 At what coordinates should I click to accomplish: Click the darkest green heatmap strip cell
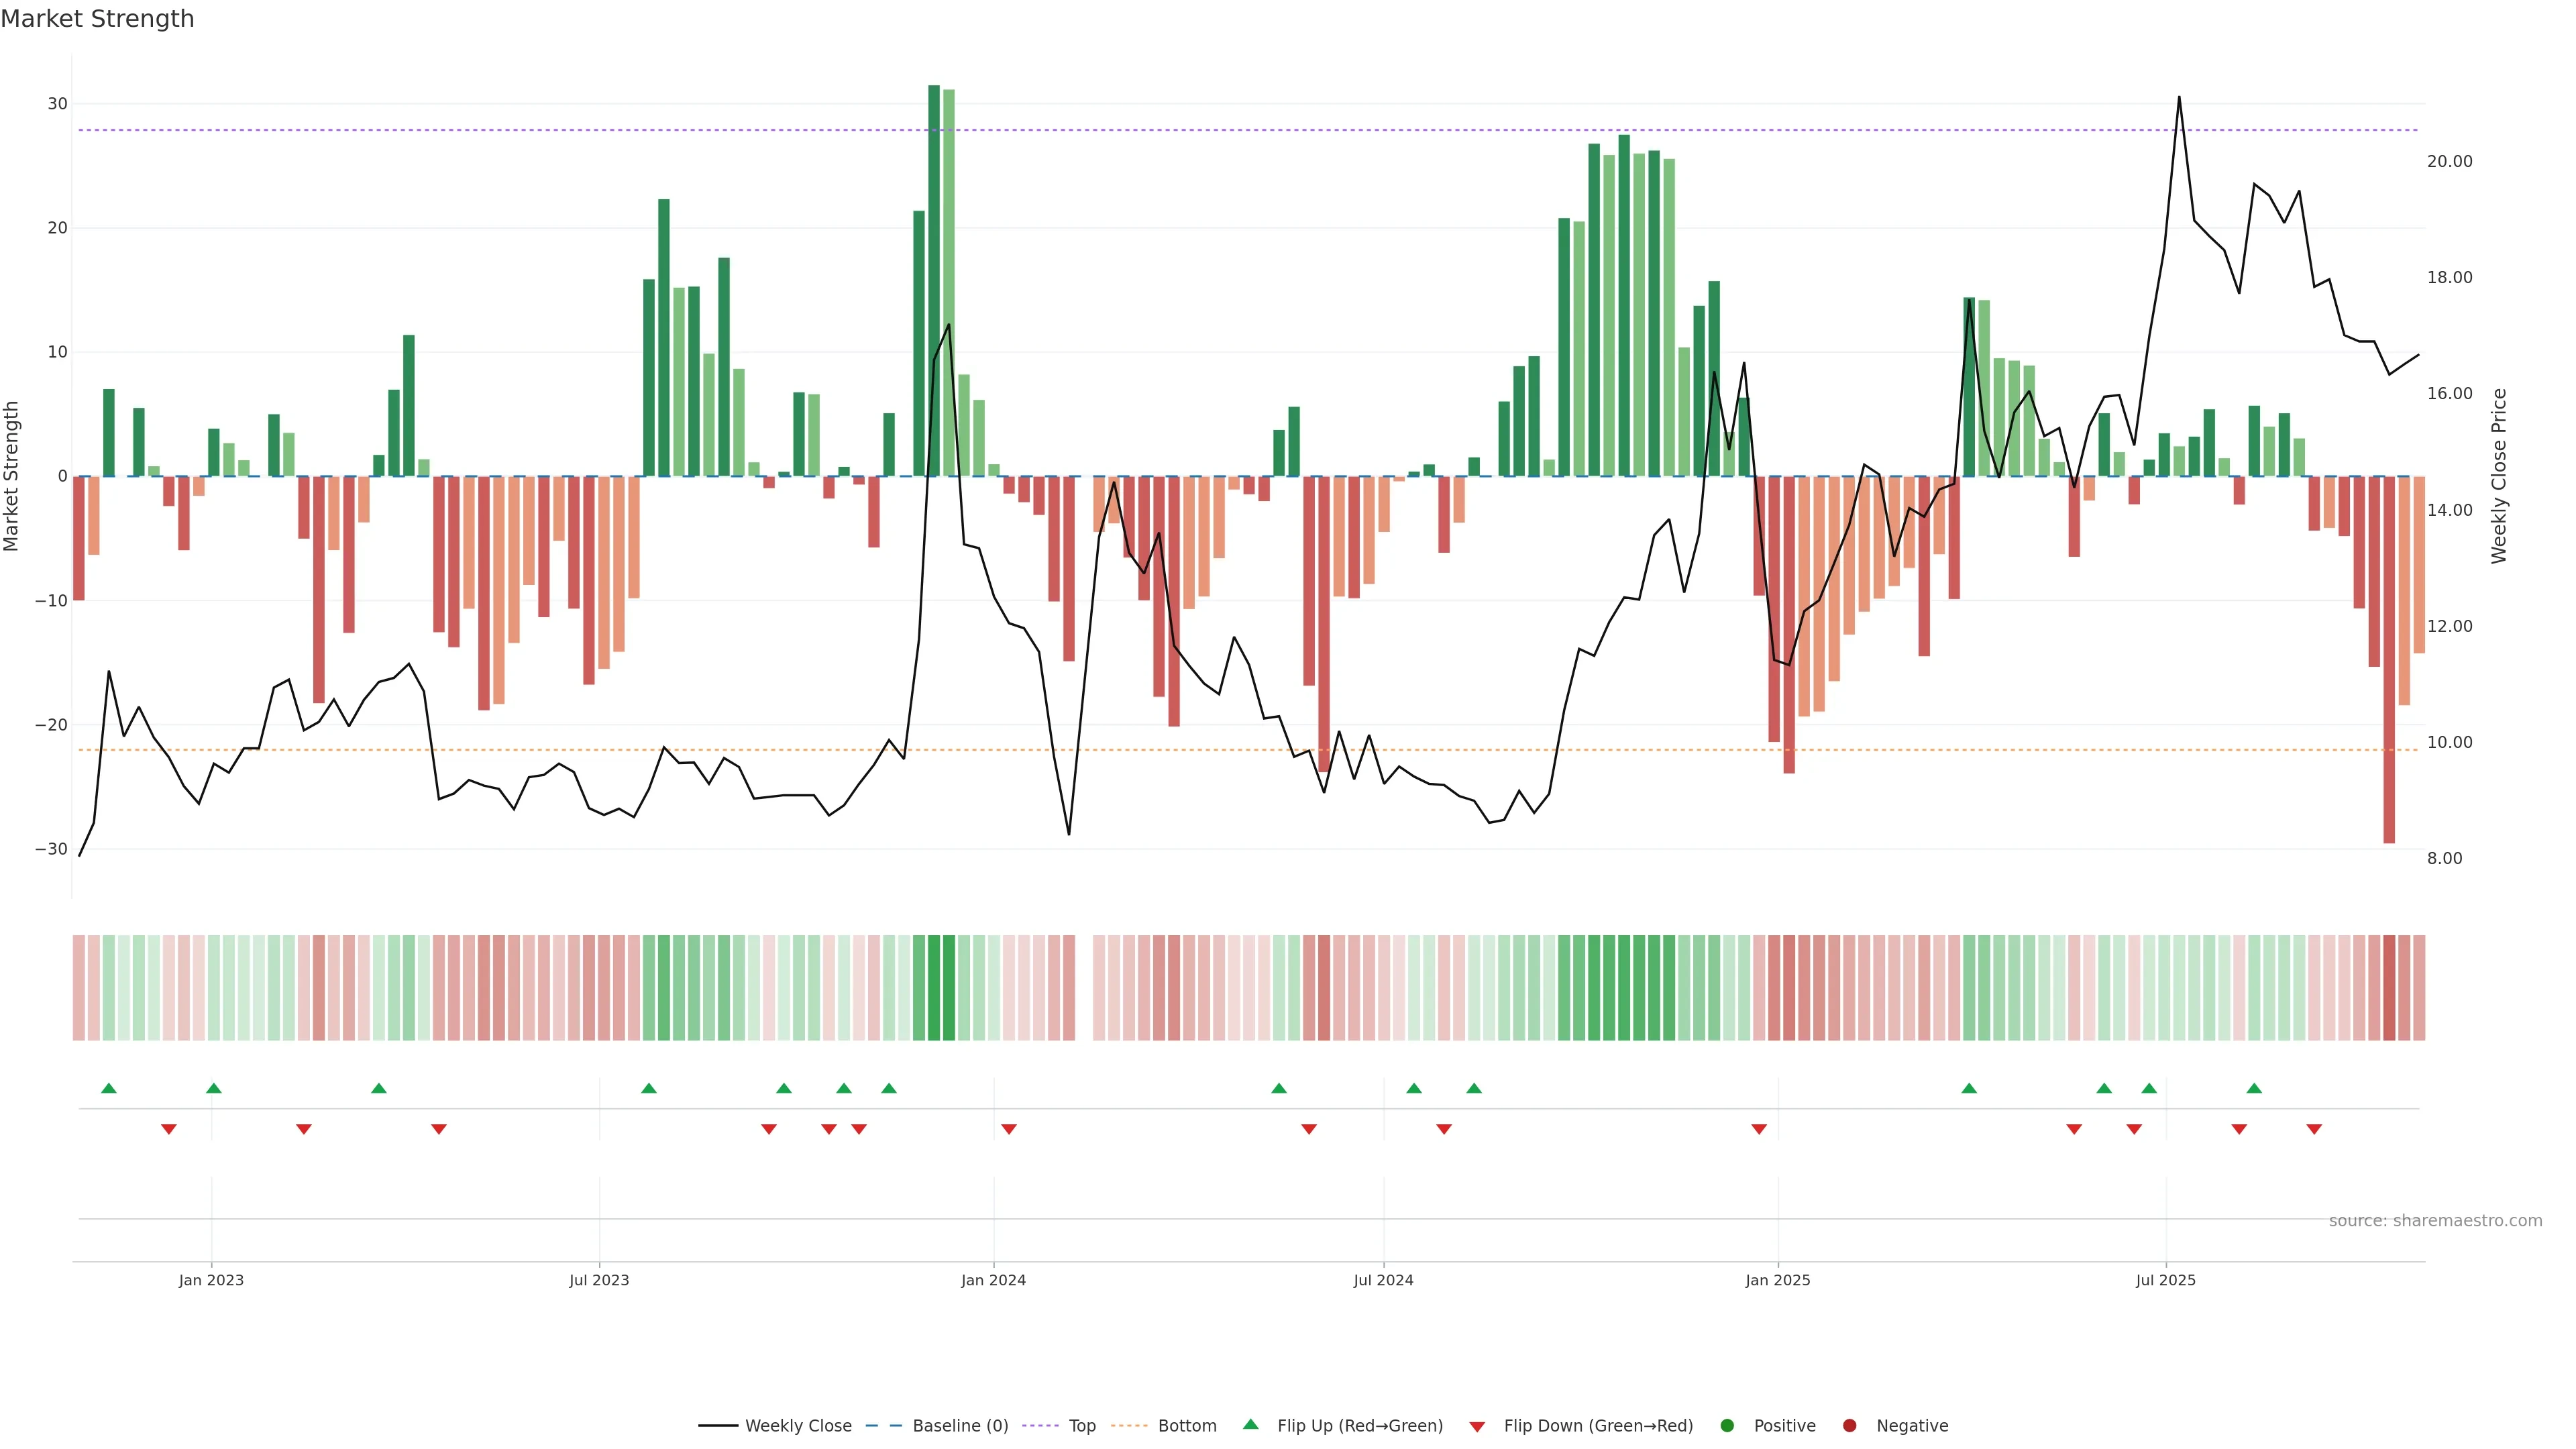(x=934, y=987)
